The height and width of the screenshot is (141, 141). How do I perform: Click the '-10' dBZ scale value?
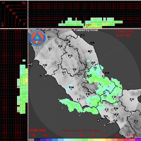point(45,135)
